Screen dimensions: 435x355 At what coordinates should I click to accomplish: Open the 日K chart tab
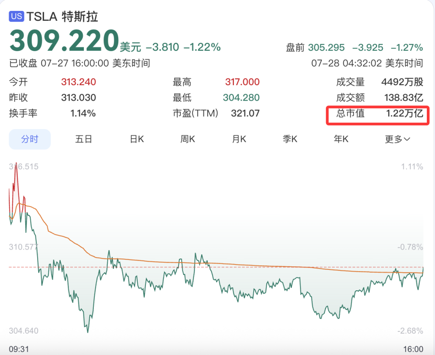pyautogui.click(x=137, y=139)
